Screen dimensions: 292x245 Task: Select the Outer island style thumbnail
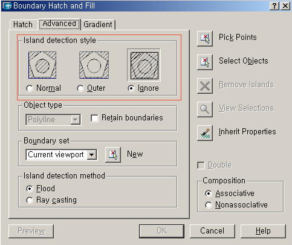(x=94, y=65)
